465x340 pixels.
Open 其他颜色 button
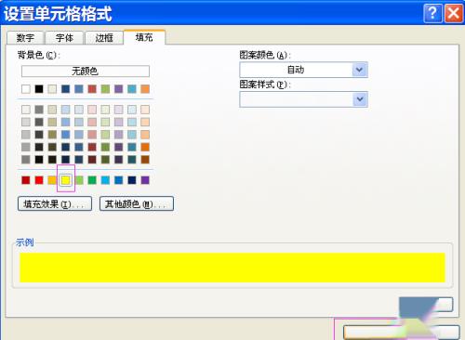click(137, 203)
